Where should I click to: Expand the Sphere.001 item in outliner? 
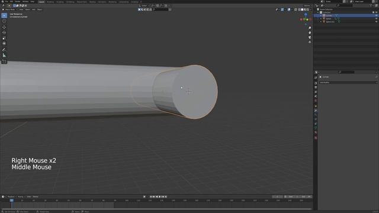pos(321,22)
